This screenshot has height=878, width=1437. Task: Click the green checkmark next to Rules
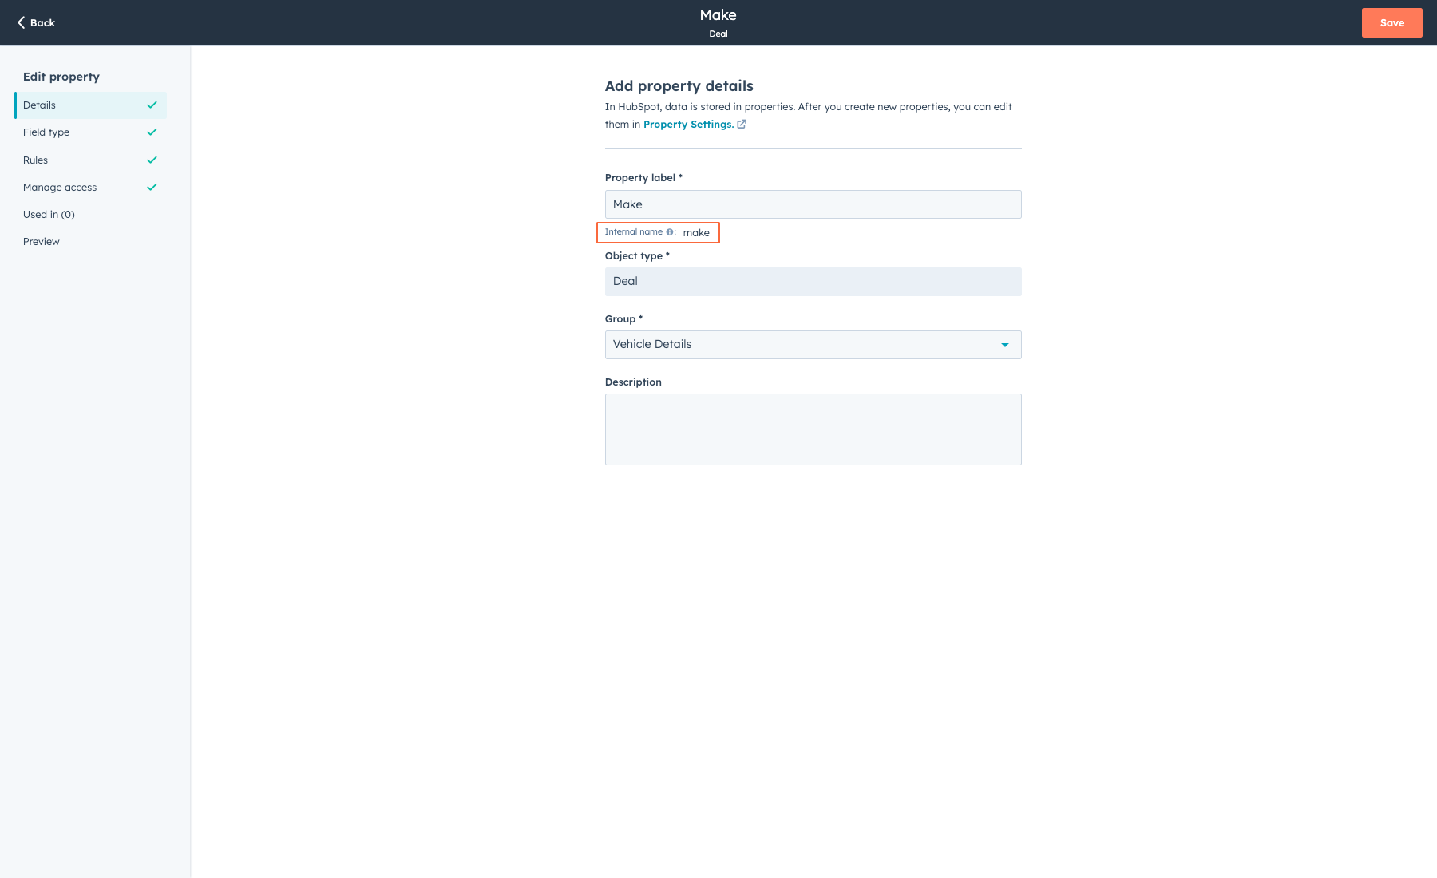point(152,160)
